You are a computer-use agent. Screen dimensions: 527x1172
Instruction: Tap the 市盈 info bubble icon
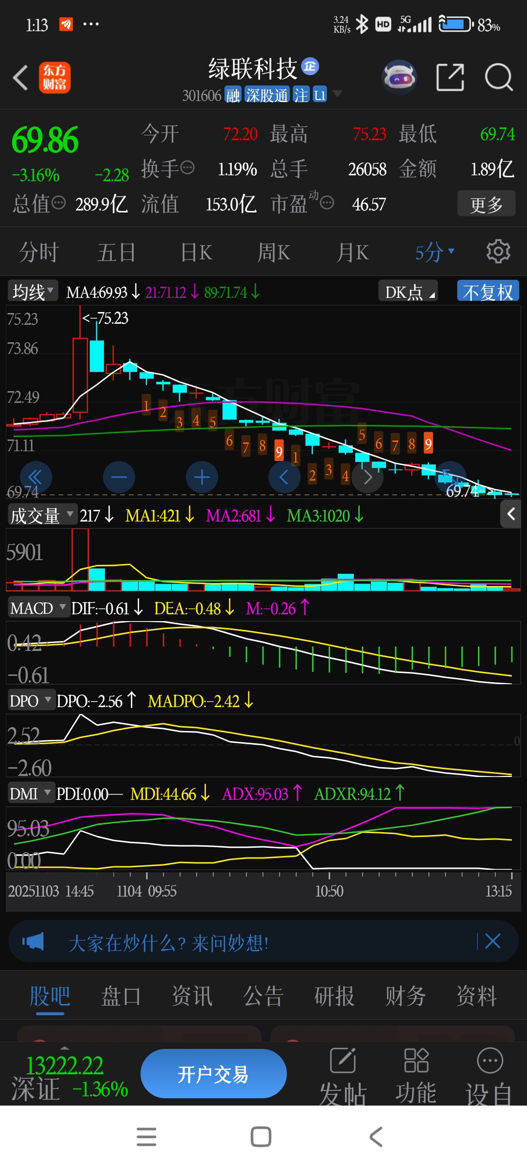[327, 202]
